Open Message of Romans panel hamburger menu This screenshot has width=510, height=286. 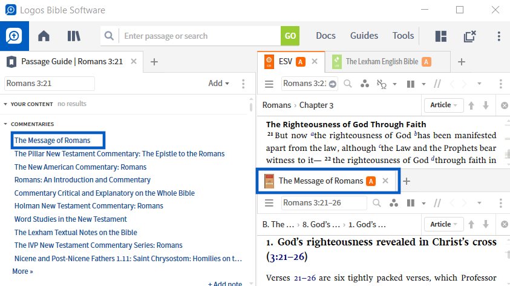(269, 203)
